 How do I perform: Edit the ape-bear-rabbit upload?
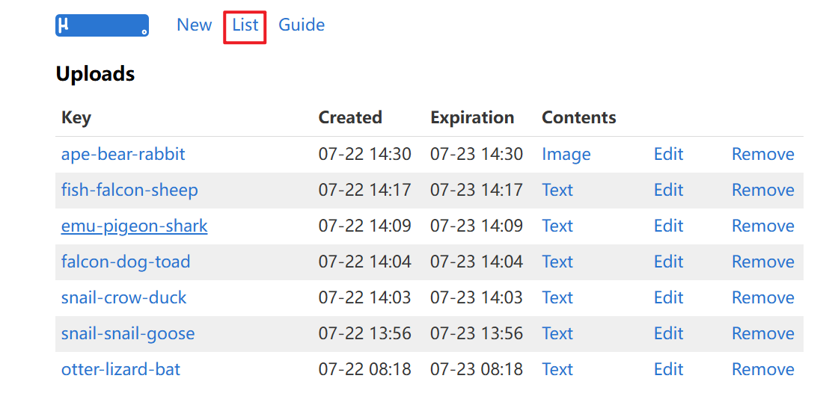pyautogui.click(x=668, y=154)
